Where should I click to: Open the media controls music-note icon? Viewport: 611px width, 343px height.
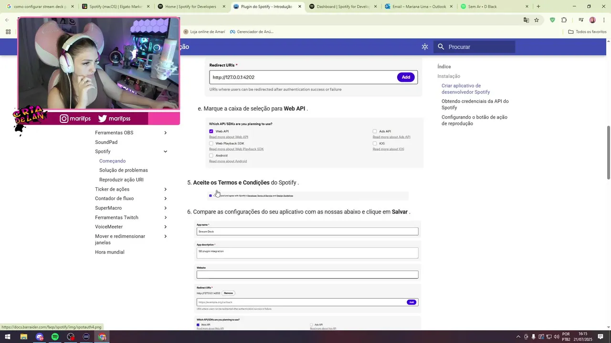[x=581, y=20]
